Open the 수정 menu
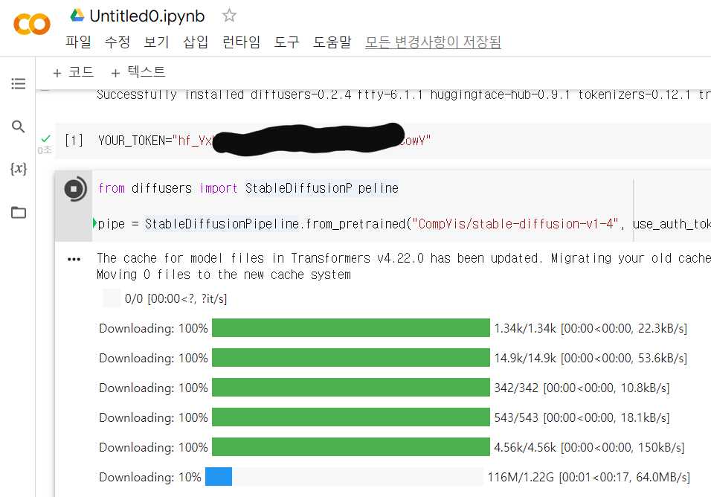Screen dimensions: 711x497 pos(117,42)
